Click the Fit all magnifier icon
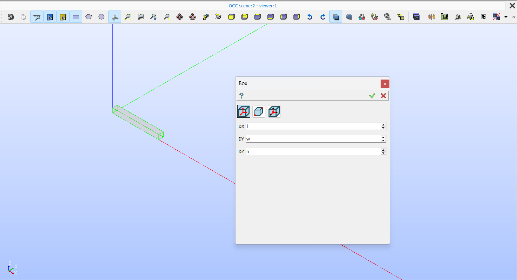The image size is (517, 280). 128,17
